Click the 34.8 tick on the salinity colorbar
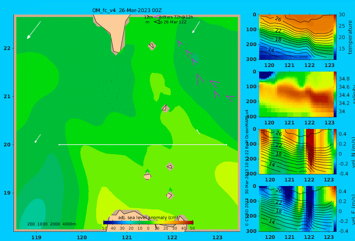This screenshot has width=355, height=241. [344, 79]
